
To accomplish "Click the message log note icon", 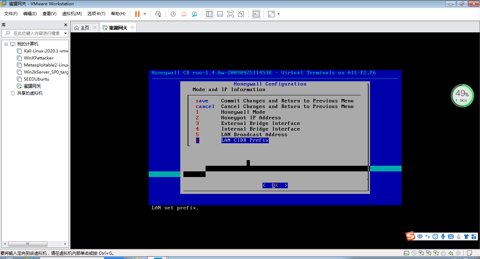I will pos(469,253).
